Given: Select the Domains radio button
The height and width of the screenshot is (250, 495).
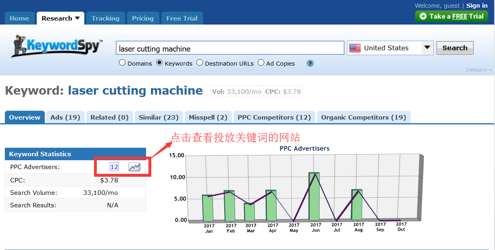Looking at the screenshot, I should pyautogui.click(x=122, y=63).
